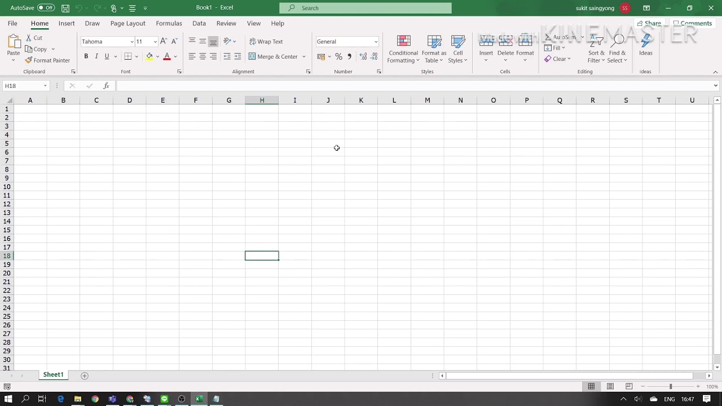
Task: Switch to the Data tab
Action: [199, 23]
